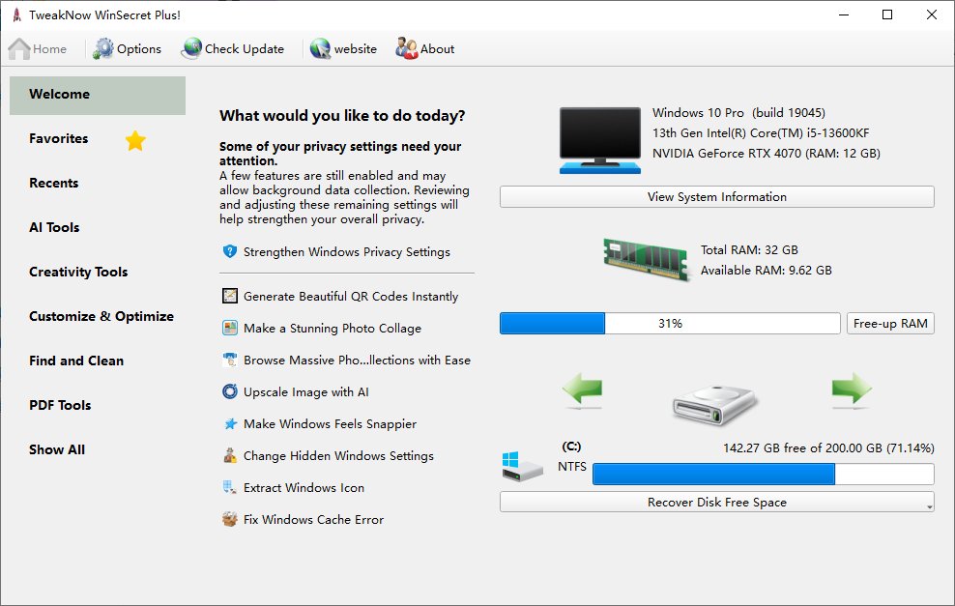Click View System Information button

point(717,197)
